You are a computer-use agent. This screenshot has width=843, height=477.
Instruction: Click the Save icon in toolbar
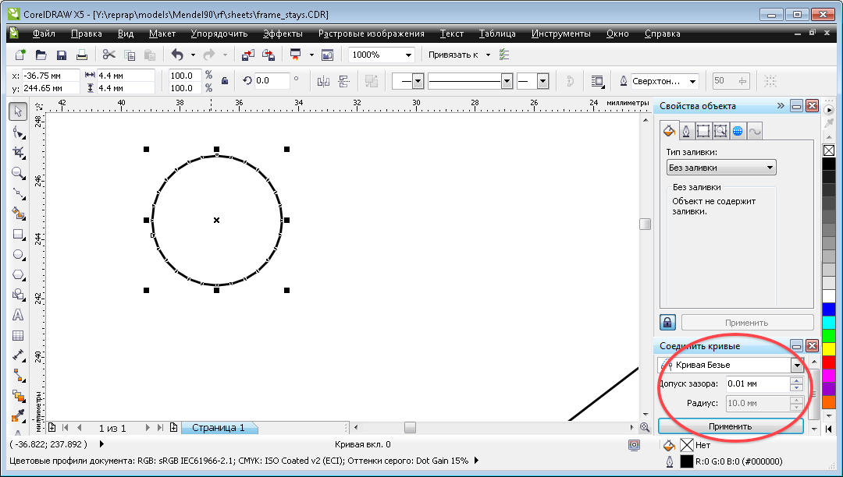(x=61, y=55)
